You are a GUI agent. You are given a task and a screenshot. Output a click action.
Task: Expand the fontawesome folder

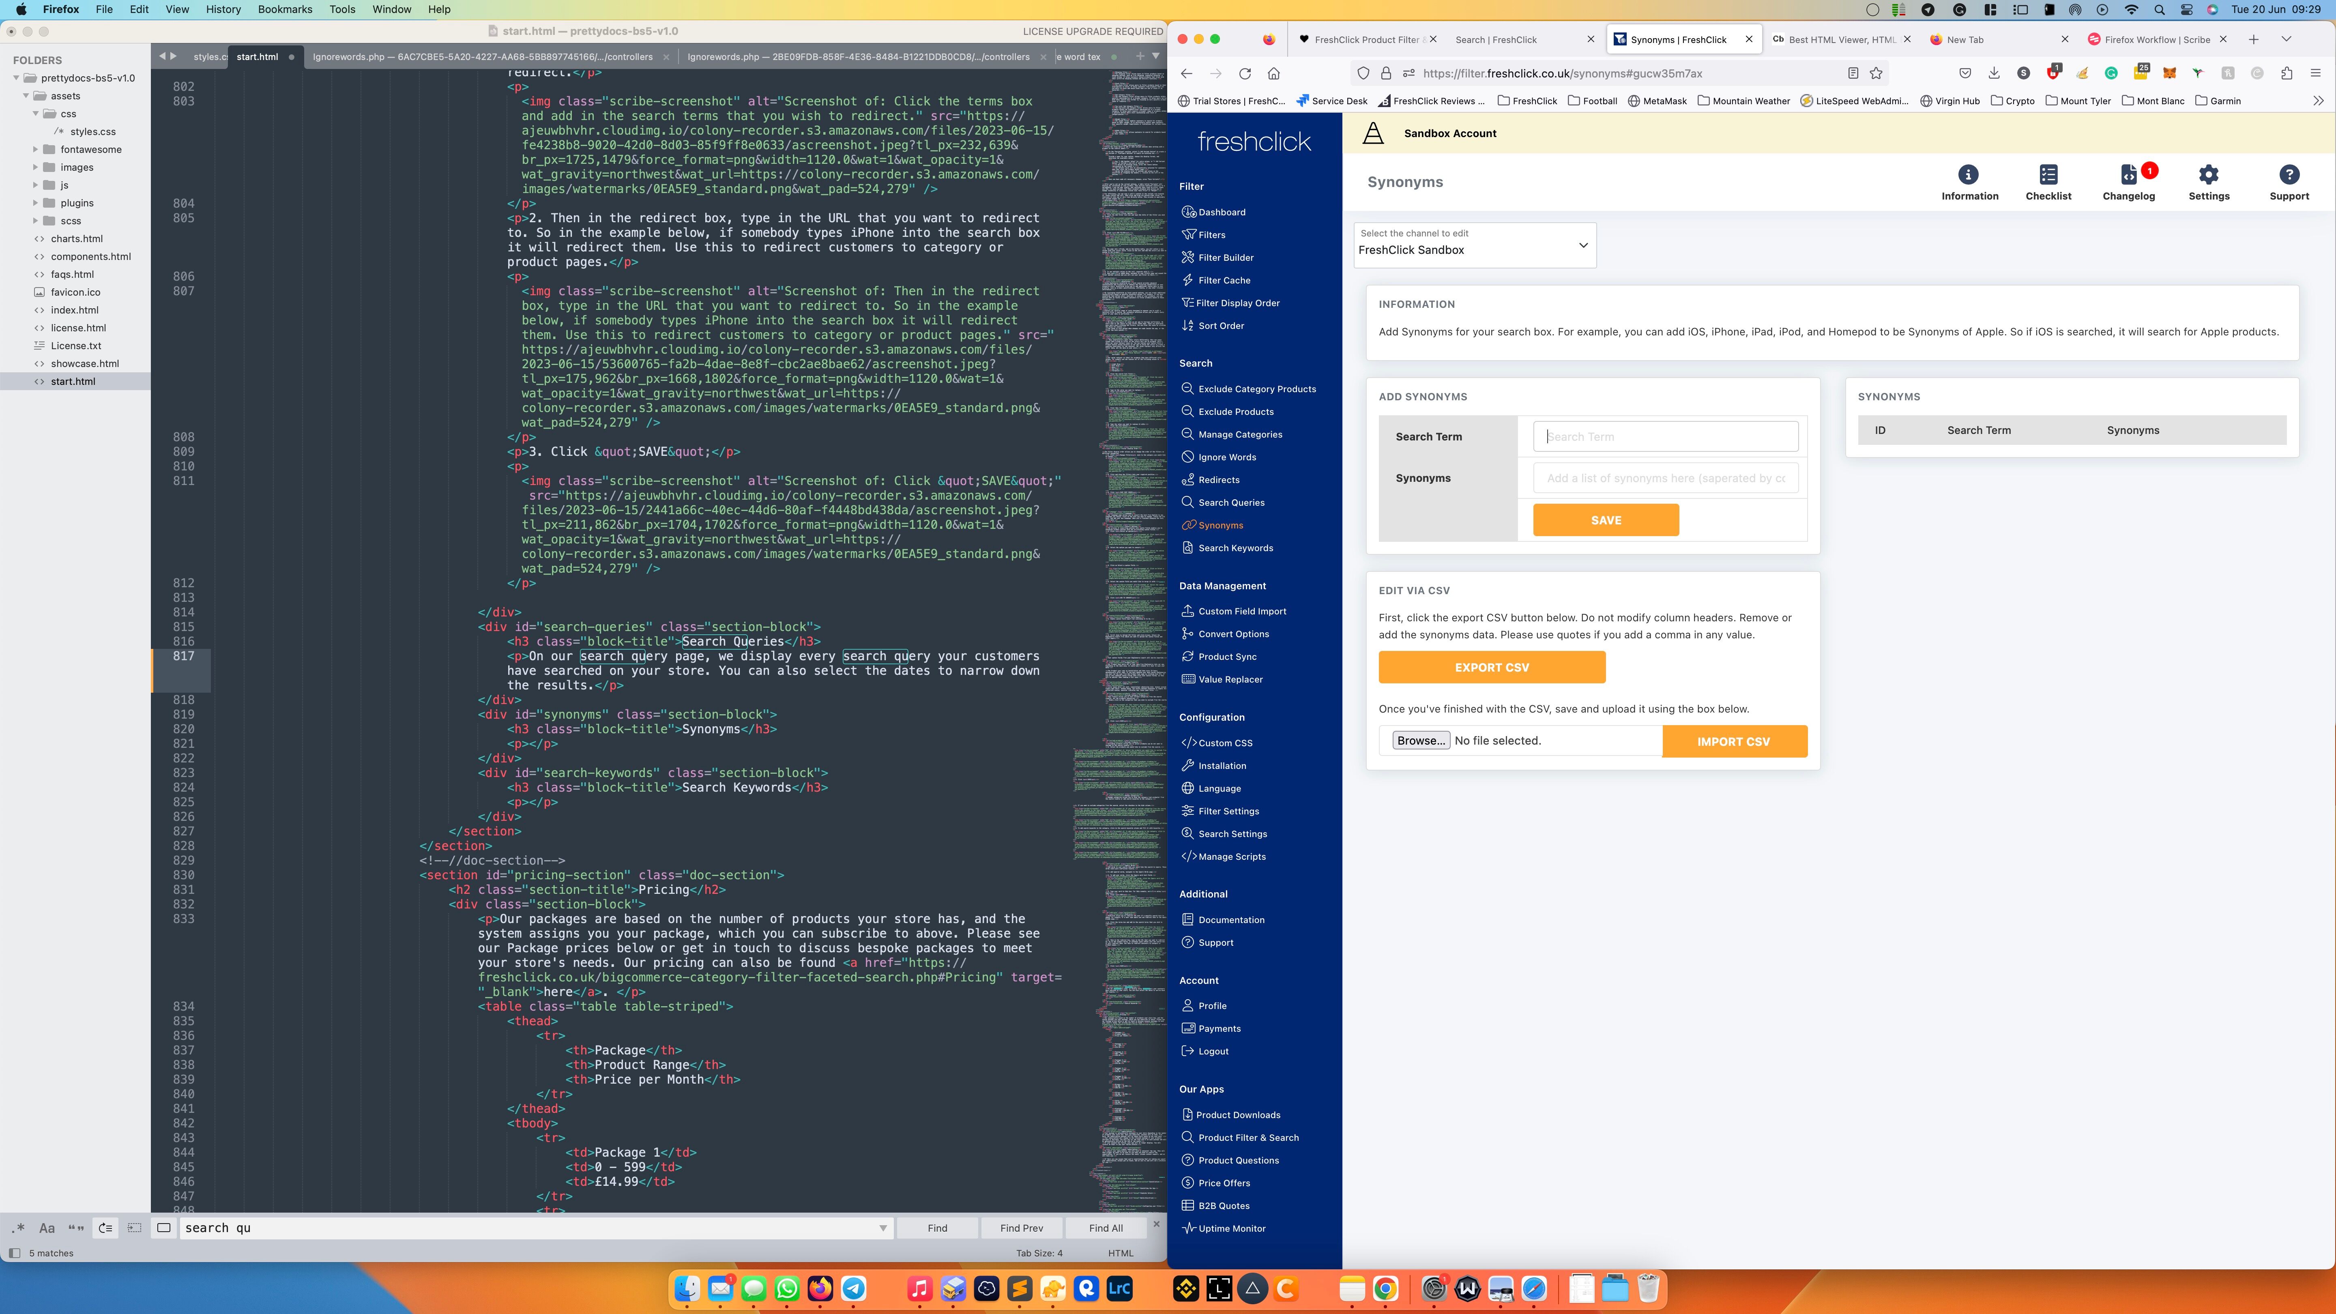tap(35, 150)
